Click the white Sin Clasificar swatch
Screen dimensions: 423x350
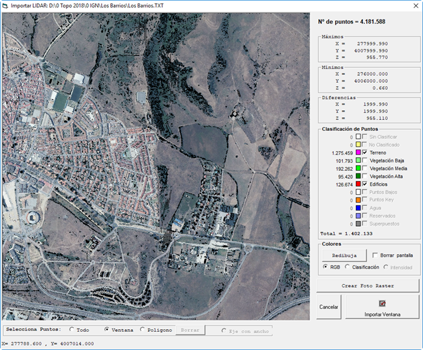tap(358, 137)
